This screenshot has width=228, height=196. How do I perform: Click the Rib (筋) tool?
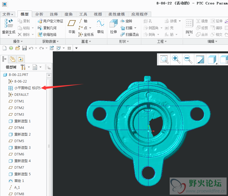pos(169,35)
